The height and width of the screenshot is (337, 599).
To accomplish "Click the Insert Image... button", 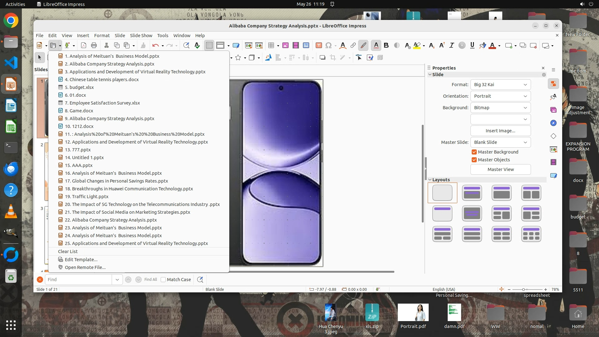I will pos(500,131).
